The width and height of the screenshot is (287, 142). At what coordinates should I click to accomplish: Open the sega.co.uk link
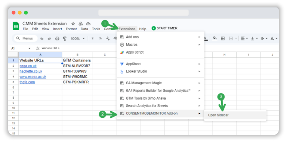pyautogui.click(x=28, y=66)
